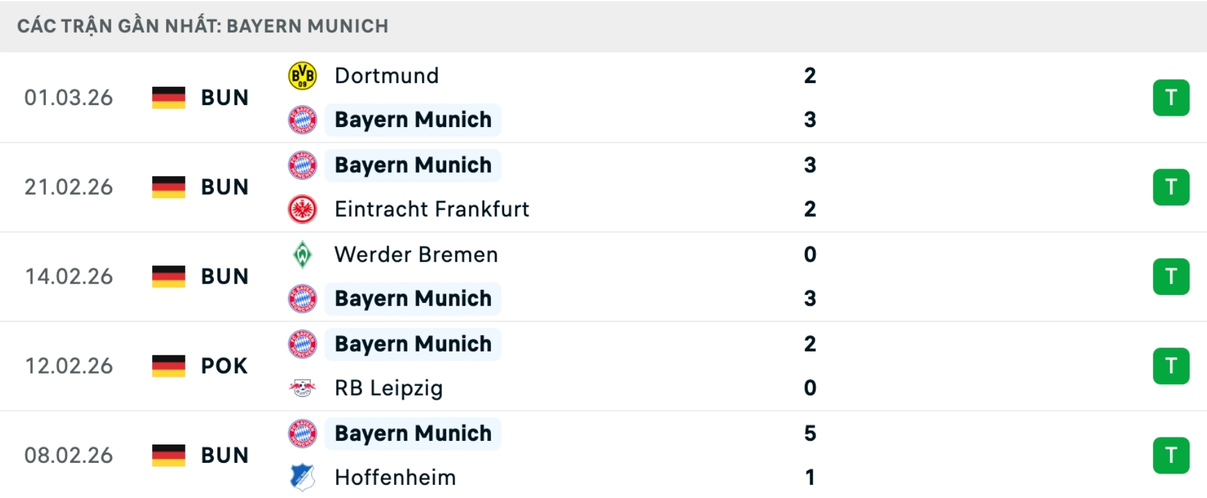Open the RB Leipzig crest icon
This screenshot has width=1207, height=498.
(302, 388)
